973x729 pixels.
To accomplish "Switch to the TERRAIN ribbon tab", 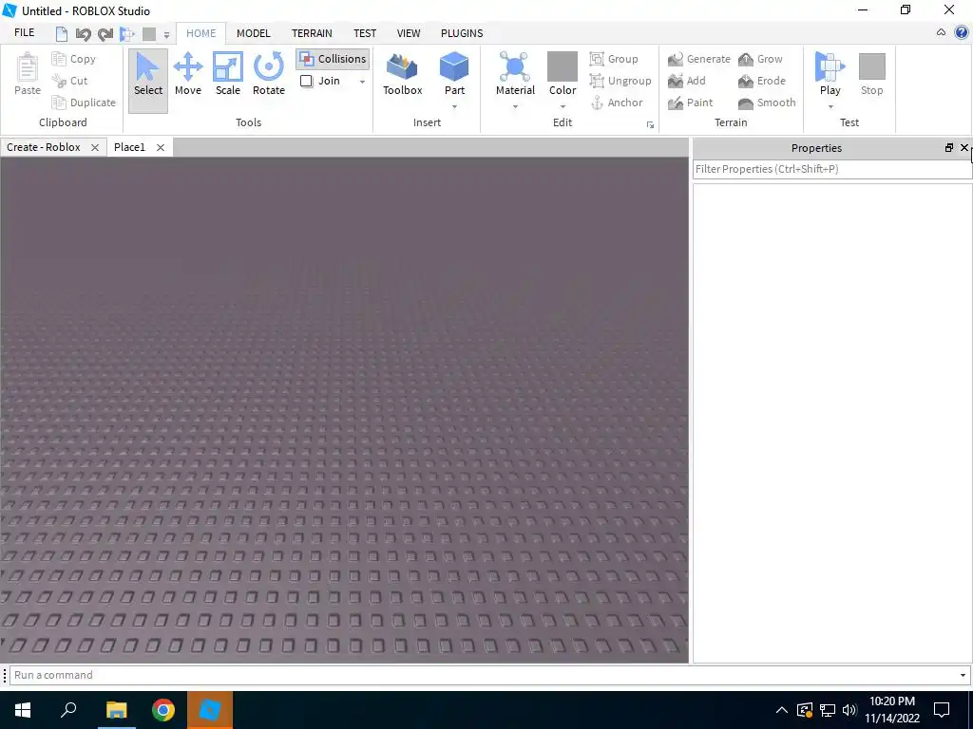I will [312, 33].
